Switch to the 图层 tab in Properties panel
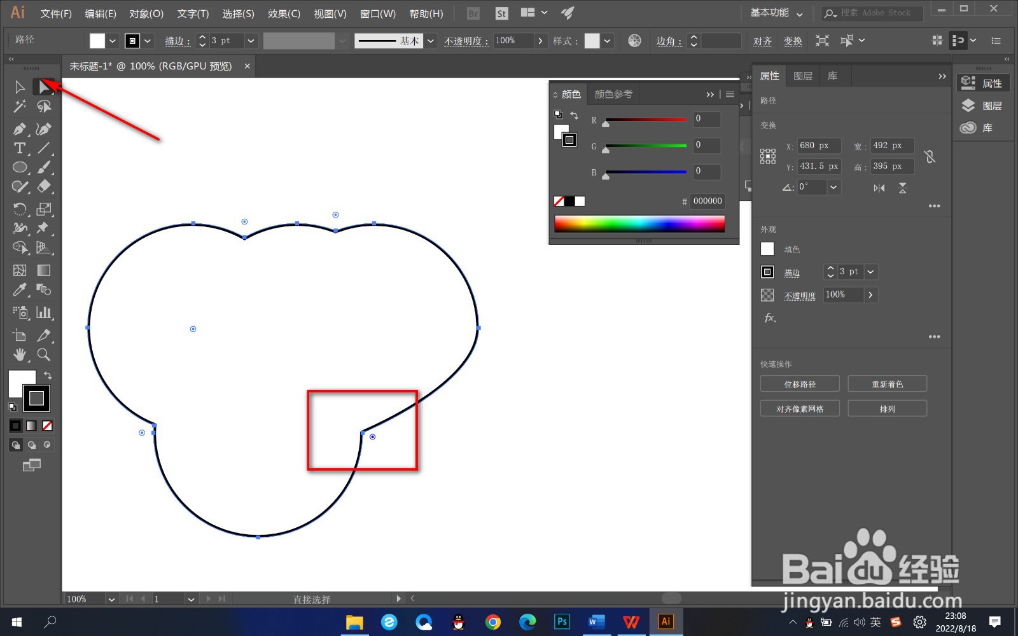Image resolution: width=1018 pixels, height=636 pixels. pyautogui.click(x=803, y=76)
